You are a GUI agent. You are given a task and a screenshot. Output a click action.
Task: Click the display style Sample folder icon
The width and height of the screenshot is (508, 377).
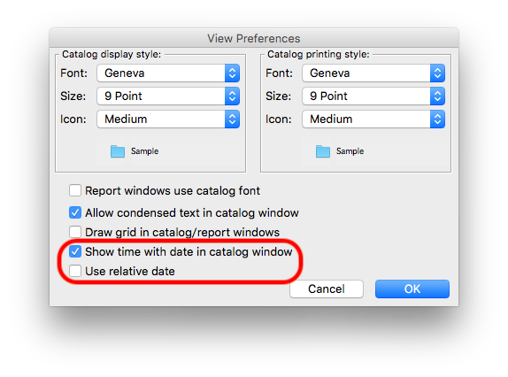point(118,151)
